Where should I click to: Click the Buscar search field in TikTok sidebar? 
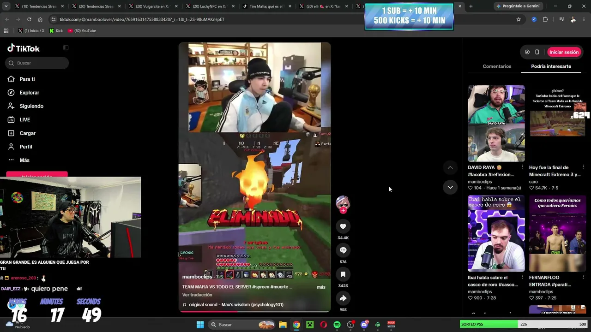[37, 63]
